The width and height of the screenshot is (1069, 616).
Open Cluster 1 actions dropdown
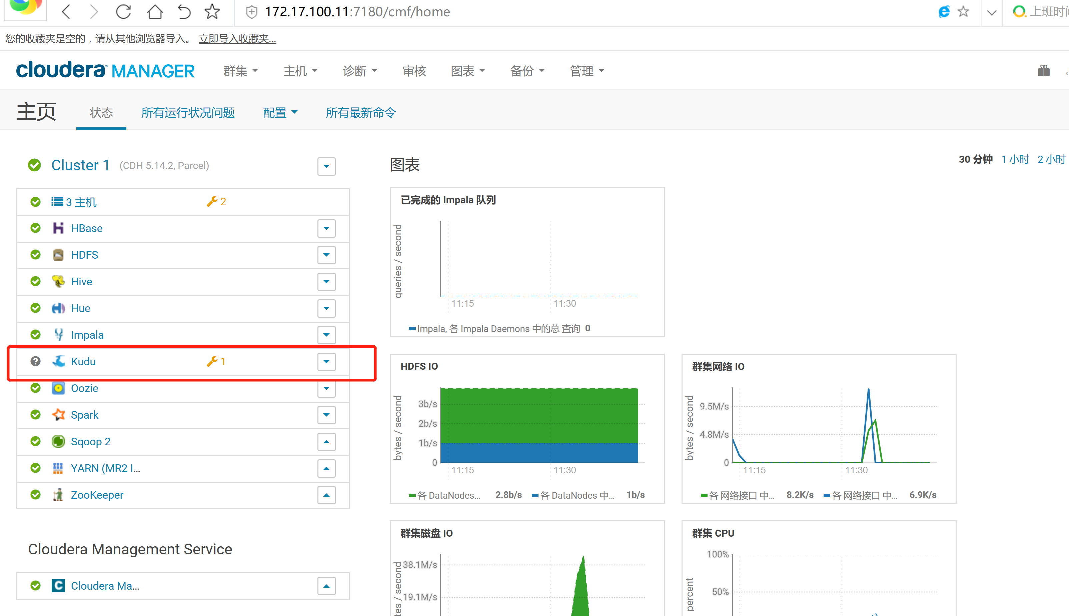(x=326, y=166)
